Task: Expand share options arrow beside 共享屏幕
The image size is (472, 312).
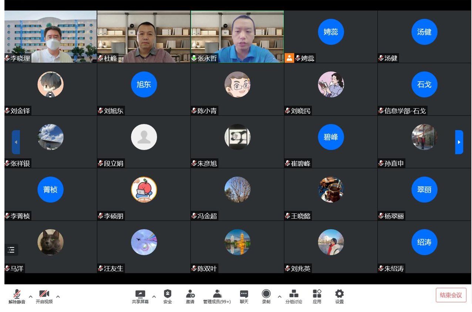Action: (154, 296)
